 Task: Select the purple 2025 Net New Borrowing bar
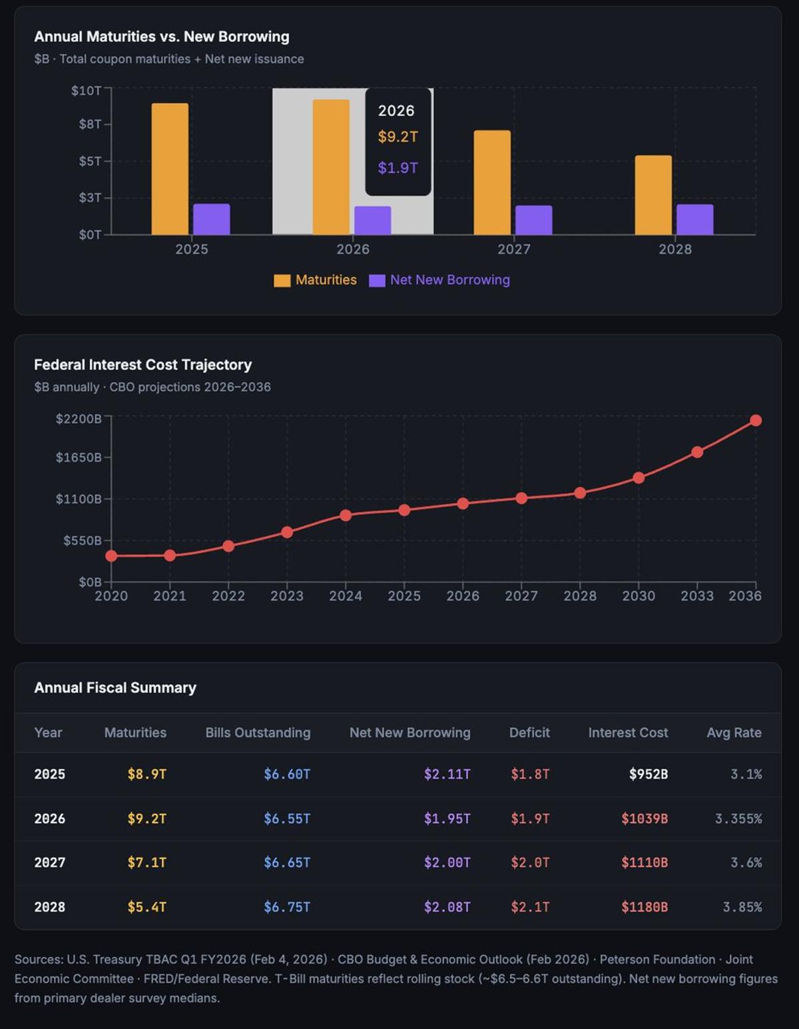click(x=211, y=219)
